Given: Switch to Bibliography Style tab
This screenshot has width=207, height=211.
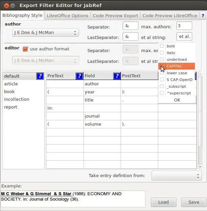Looking at the screenshot, I should (x=22, y=15).
